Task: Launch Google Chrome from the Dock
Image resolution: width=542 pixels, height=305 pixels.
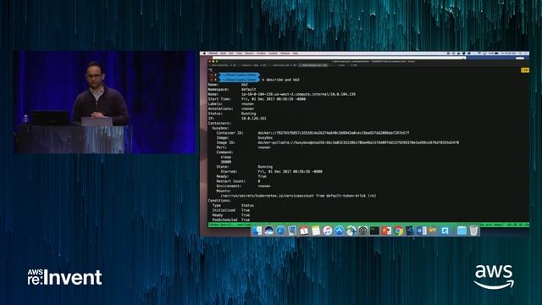Action: pyautogui.click(x=398, y=230)
